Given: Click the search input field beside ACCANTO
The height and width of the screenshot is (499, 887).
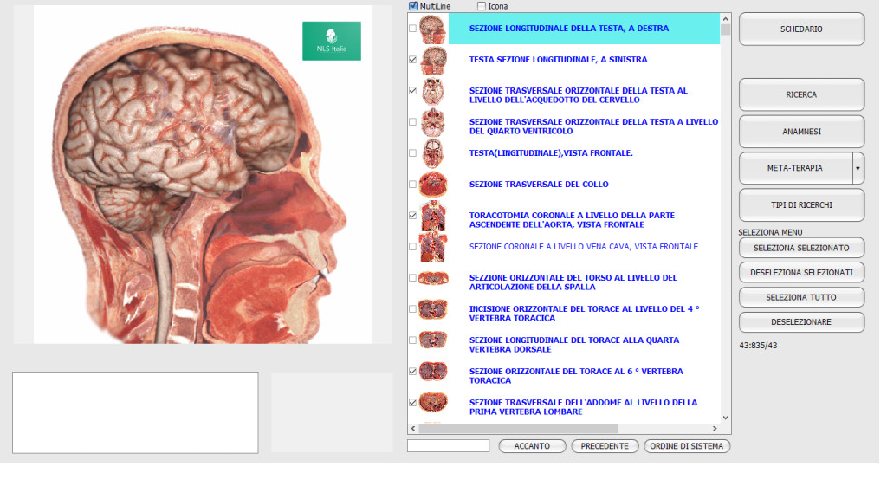Looking at the screenshot, I should coord(448,446).
